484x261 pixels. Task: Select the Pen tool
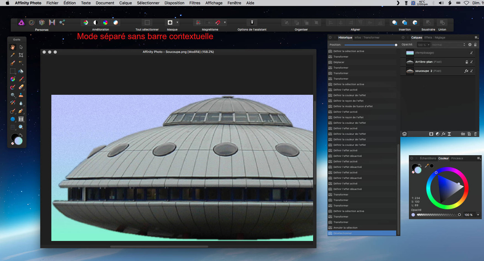[21, 111]
